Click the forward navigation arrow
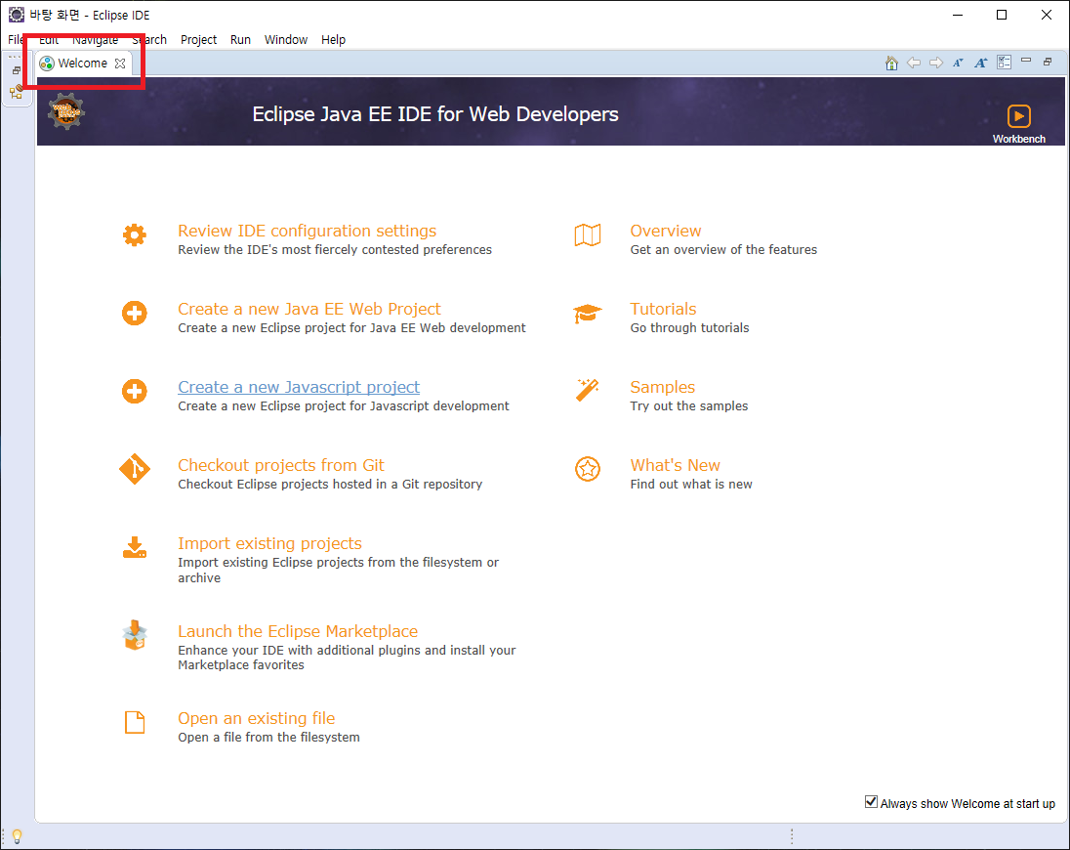The width and height of the screenshot is (1070, 850). 936,63
